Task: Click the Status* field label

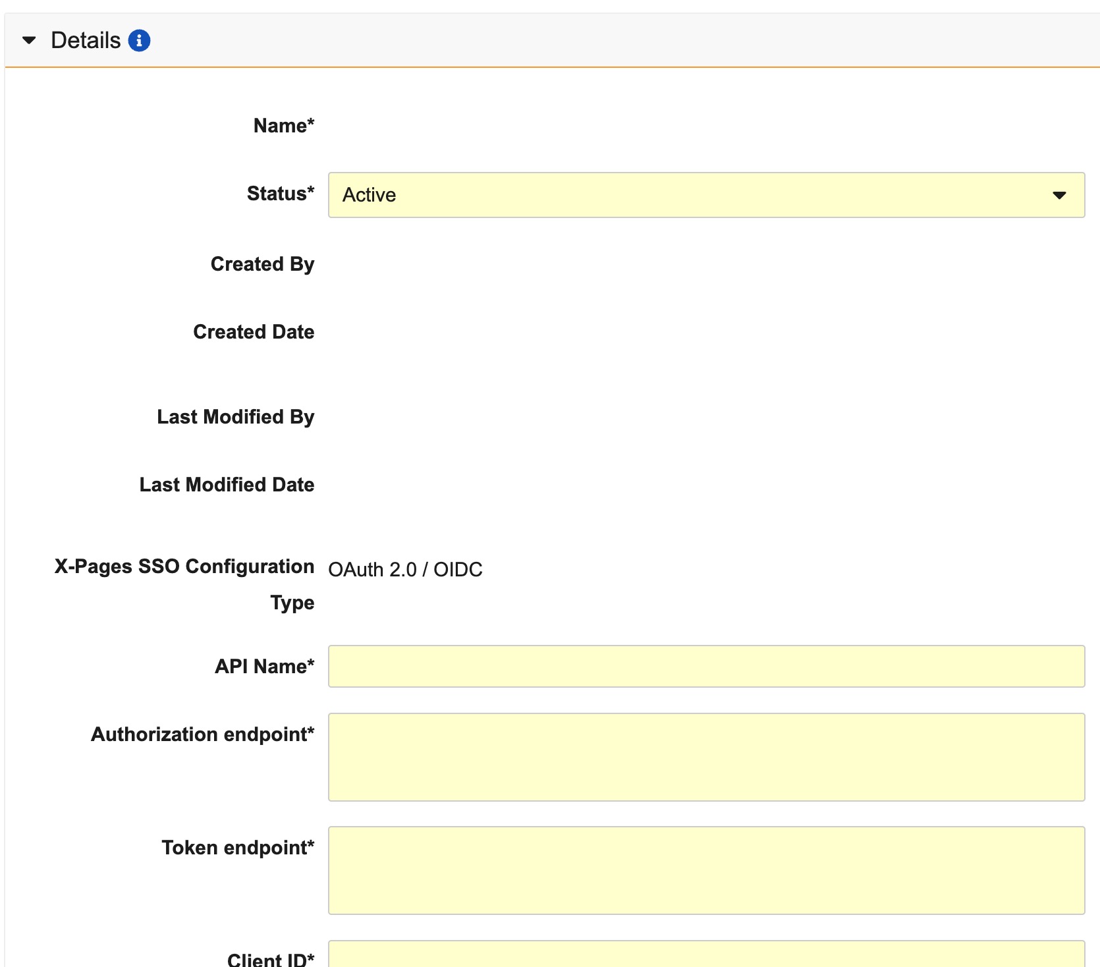Action: coord(281,194)
